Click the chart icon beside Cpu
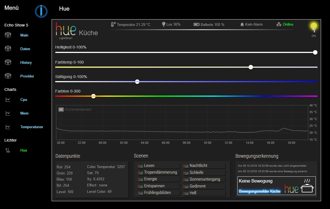 click(8, 99)
